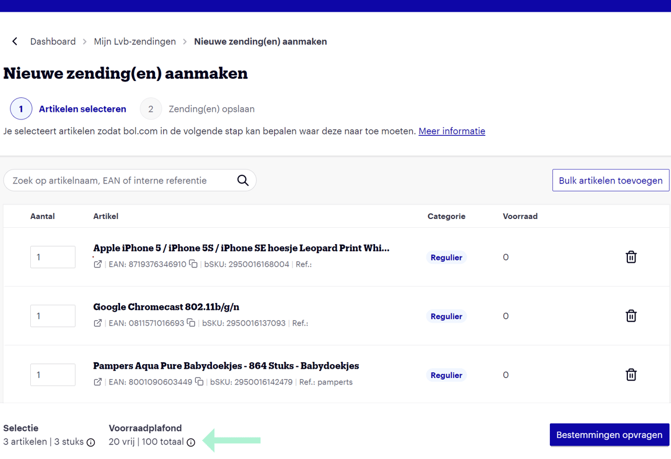Delete the iPhone hoesje article row

[631, 257]
